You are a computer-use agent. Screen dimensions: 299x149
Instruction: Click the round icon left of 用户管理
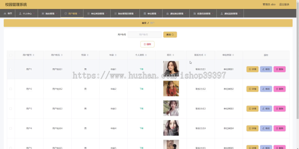pos(66,14)
